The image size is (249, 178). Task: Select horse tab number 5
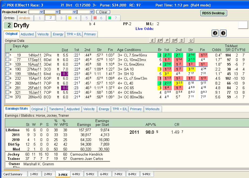click(86, 18)
